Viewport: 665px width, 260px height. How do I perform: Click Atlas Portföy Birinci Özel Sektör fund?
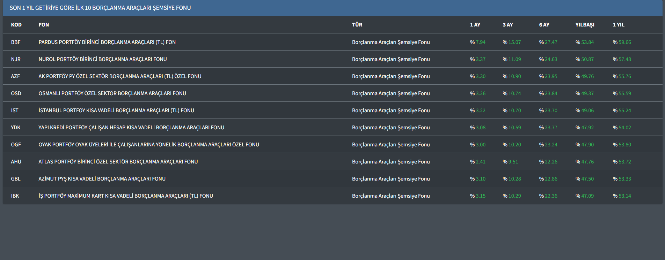tap(118, 162)
